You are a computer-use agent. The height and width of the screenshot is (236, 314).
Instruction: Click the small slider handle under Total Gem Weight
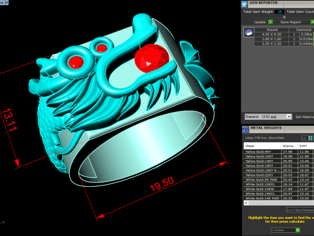coord(284,17)
